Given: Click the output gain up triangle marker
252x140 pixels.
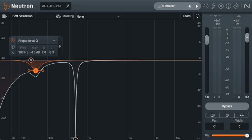Looking at the screenshot, I should [239, 16].
